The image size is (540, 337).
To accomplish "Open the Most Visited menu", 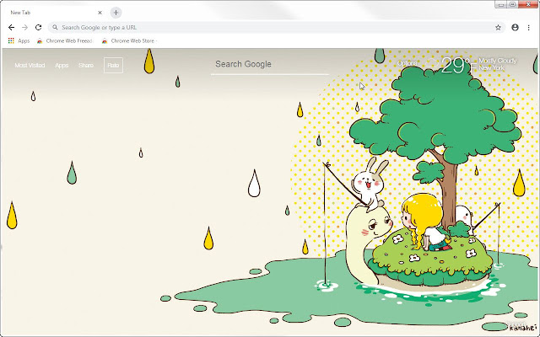I will click(30, 66).
